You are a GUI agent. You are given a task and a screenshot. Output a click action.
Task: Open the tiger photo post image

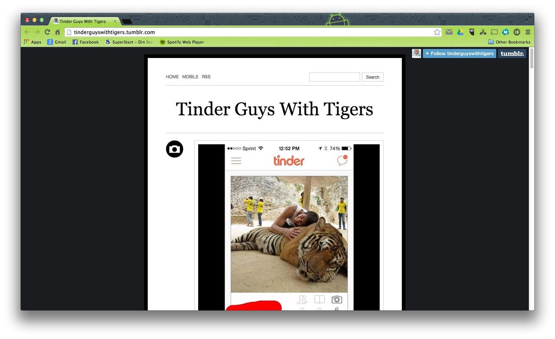289,227
